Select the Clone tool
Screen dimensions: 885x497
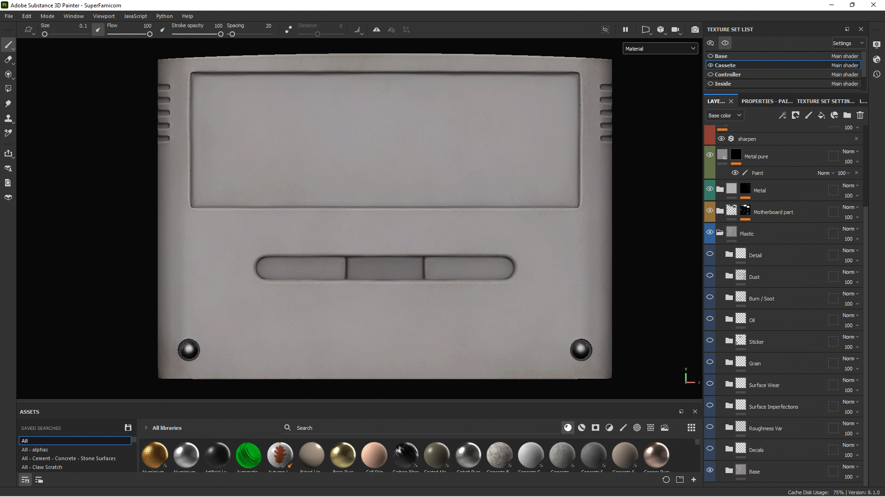point(8,118)
